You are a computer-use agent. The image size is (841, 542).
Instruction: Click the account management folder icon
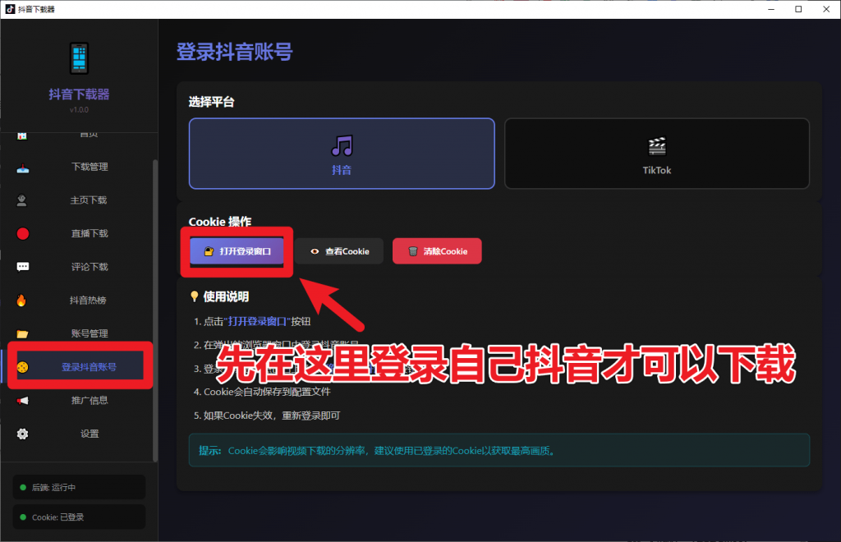(x=22, y=334)
